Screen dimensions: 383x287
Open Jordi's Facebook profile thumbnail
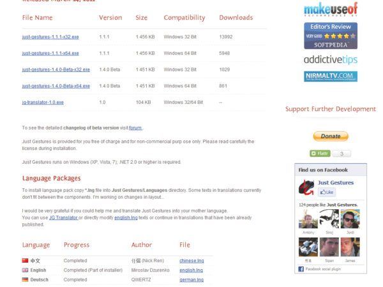[x=350, y=219]
